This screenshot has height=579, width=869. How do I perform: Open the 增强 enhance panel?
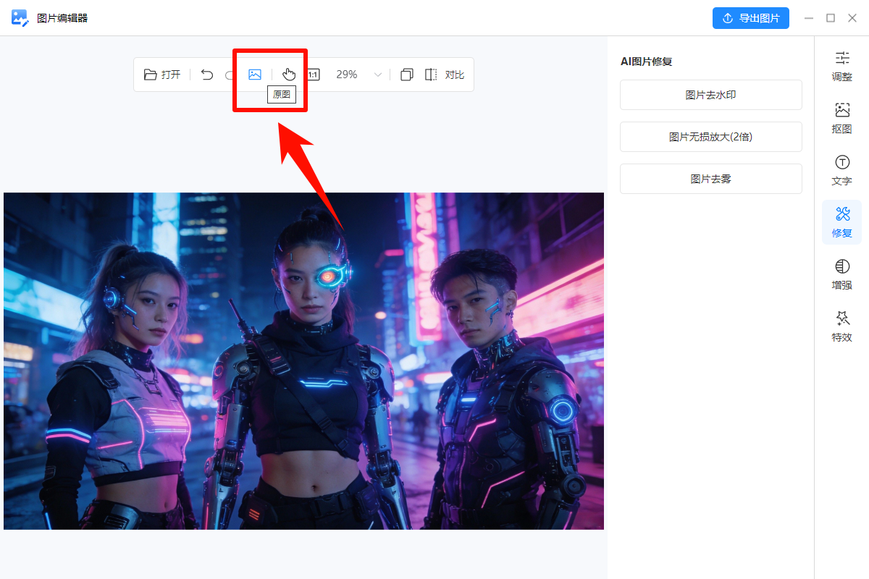[841, 274]
